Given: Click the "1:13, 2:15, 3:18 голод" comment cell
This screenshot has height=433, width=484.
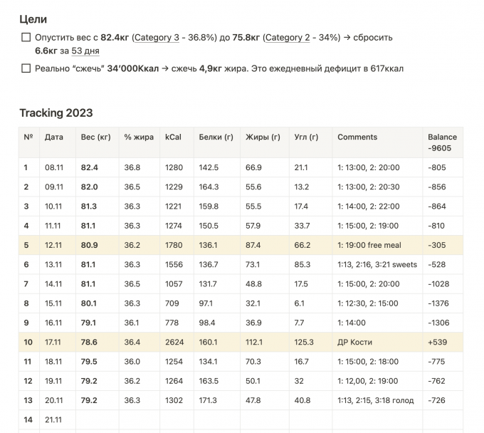Looking at the screenshot, I should [x=375, y=401].
